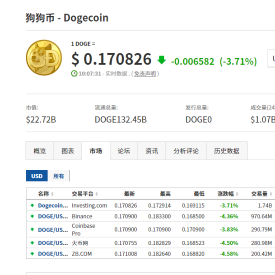Click the 280.98M volume cell
Image resolution: width=275 pixels, height=275 pixels.
[x=261, y=243]
